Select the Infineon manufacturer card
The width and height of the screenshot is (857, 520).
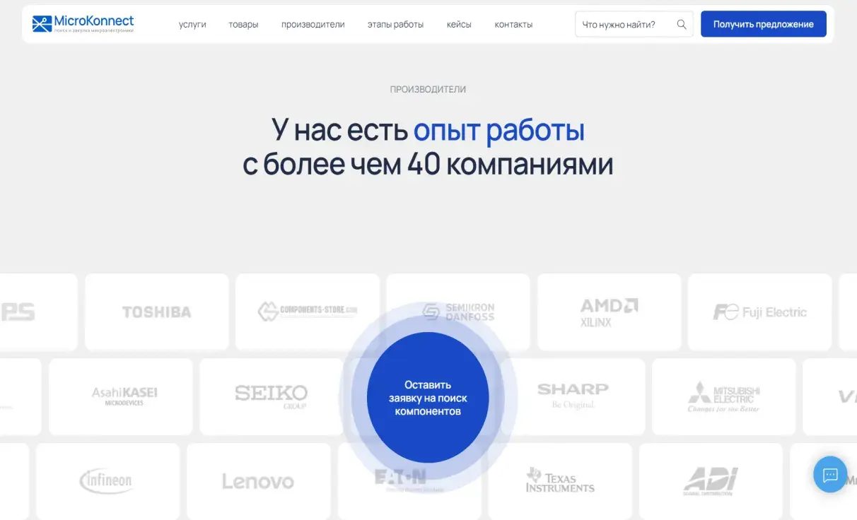pyautogui.click(x=107, y=481)
